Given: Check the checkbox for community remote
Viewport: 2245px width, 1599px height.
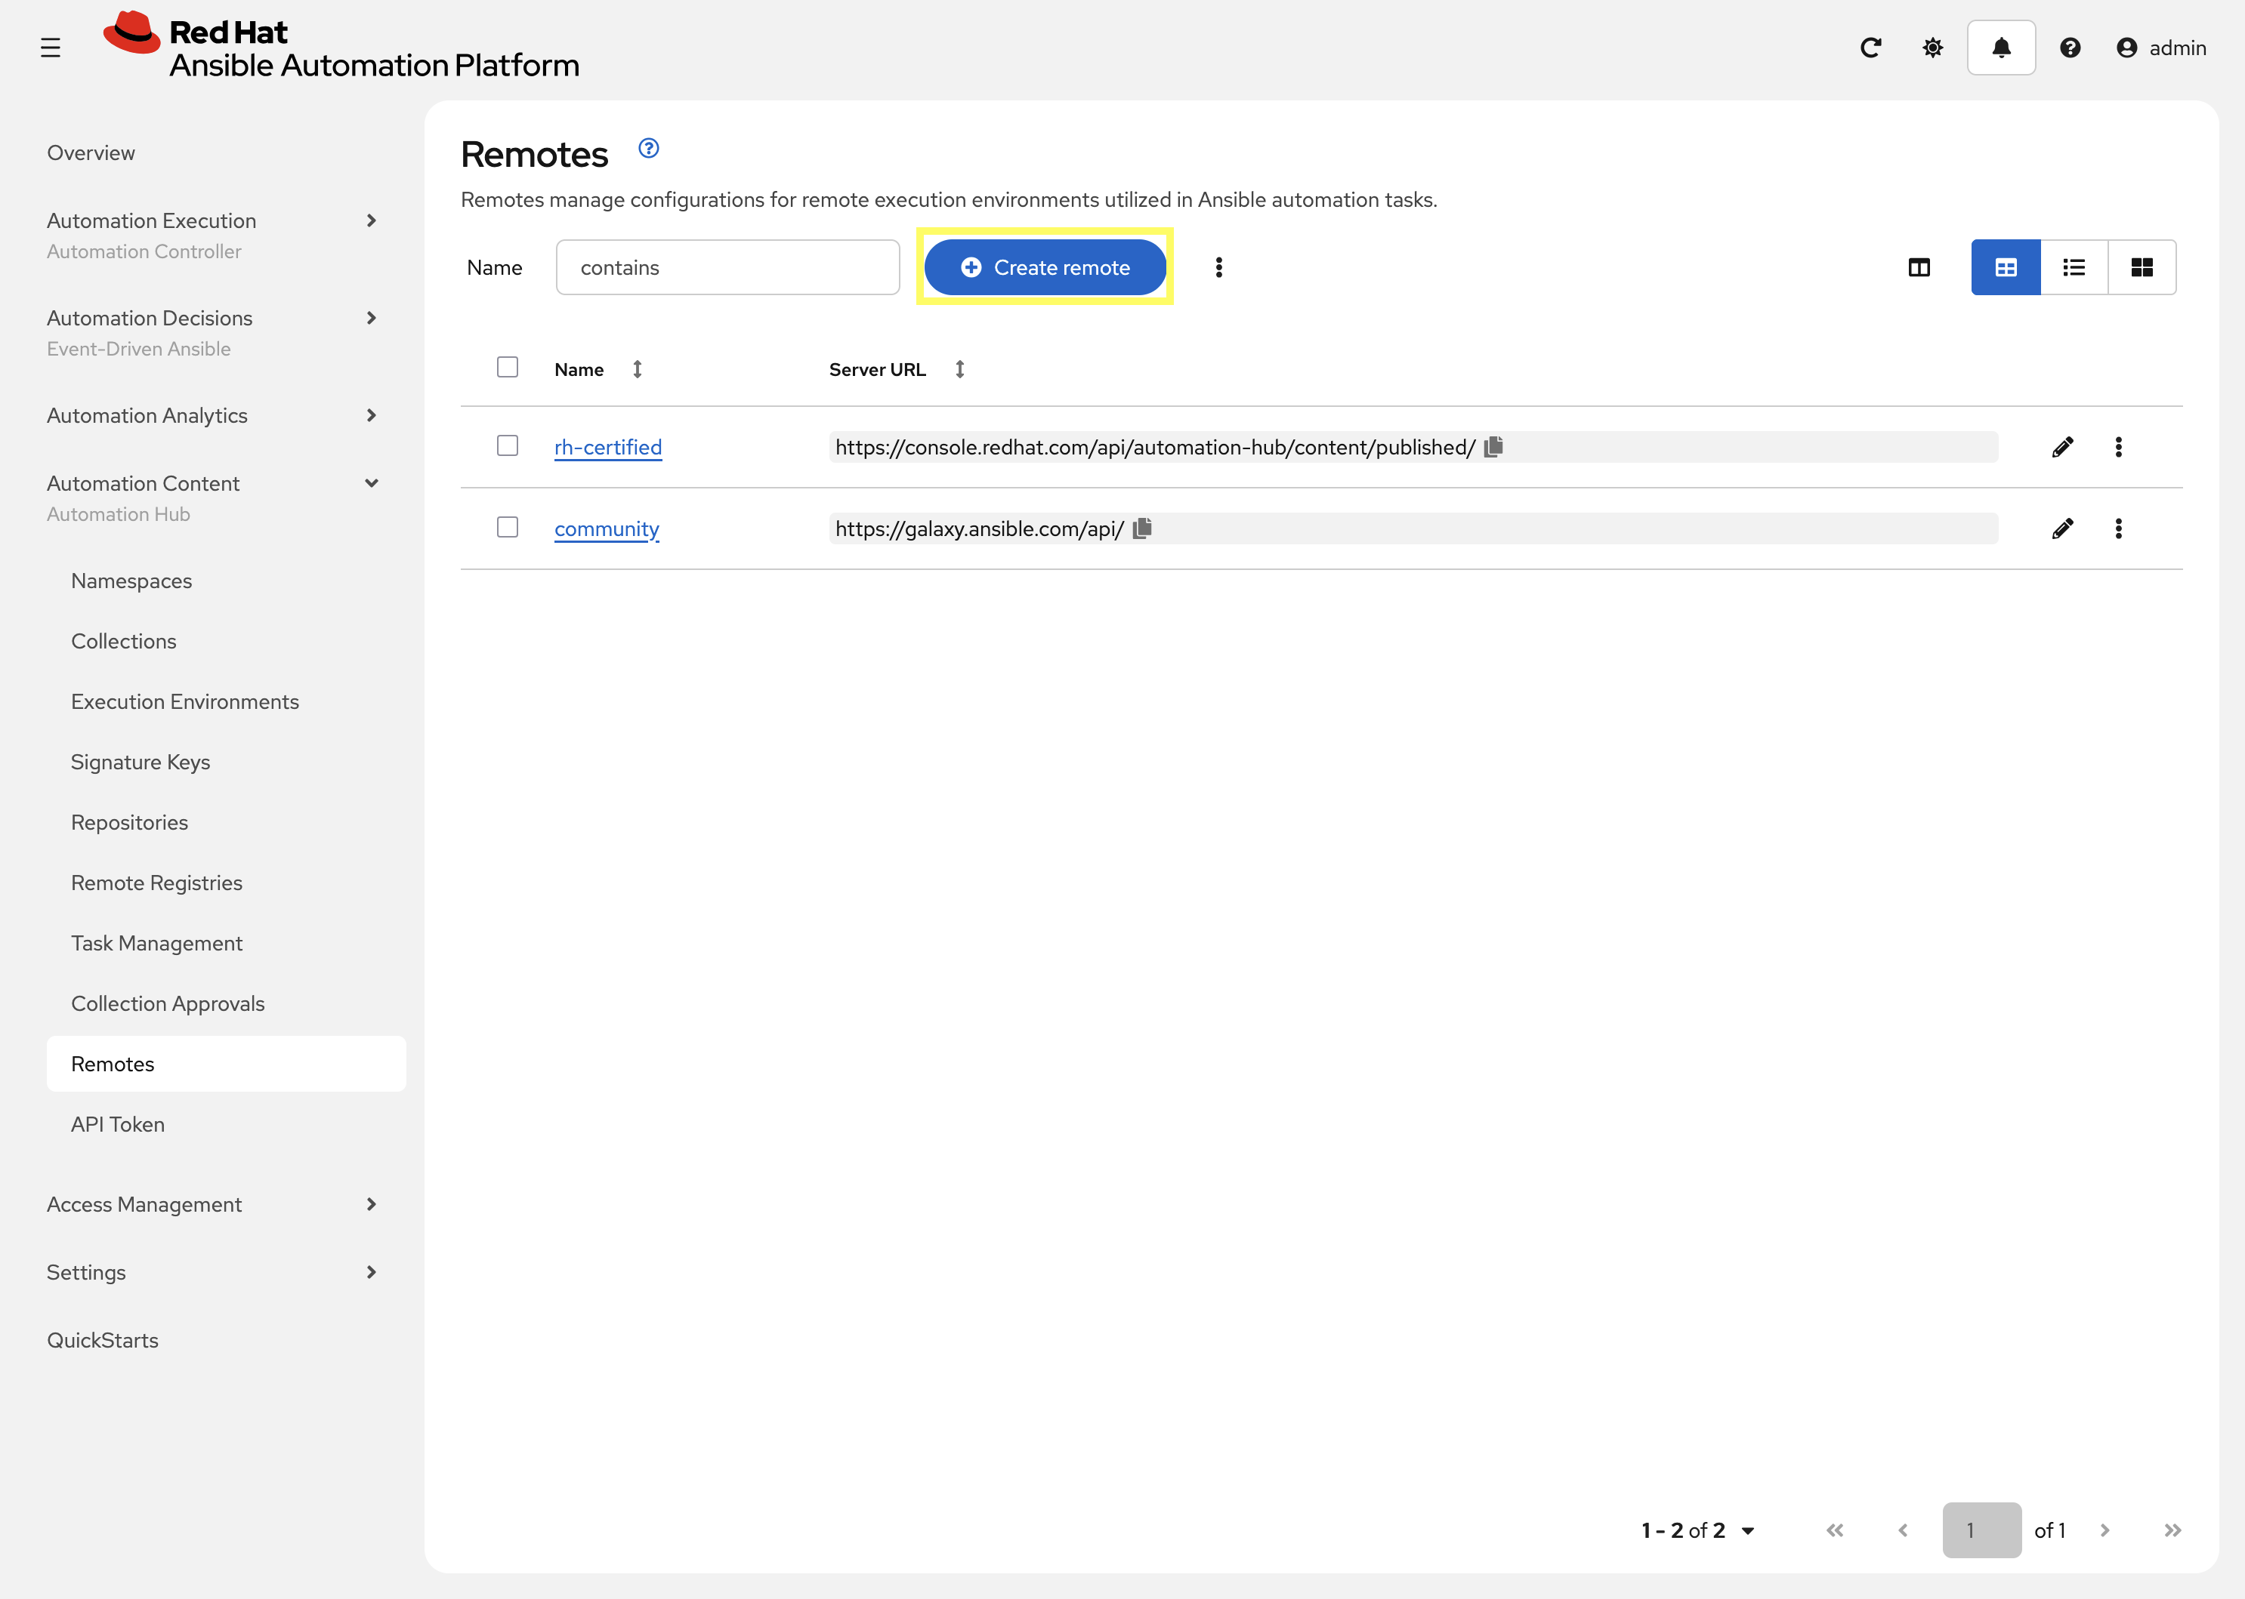Looking at the screenshot, I should coord(508,528).
